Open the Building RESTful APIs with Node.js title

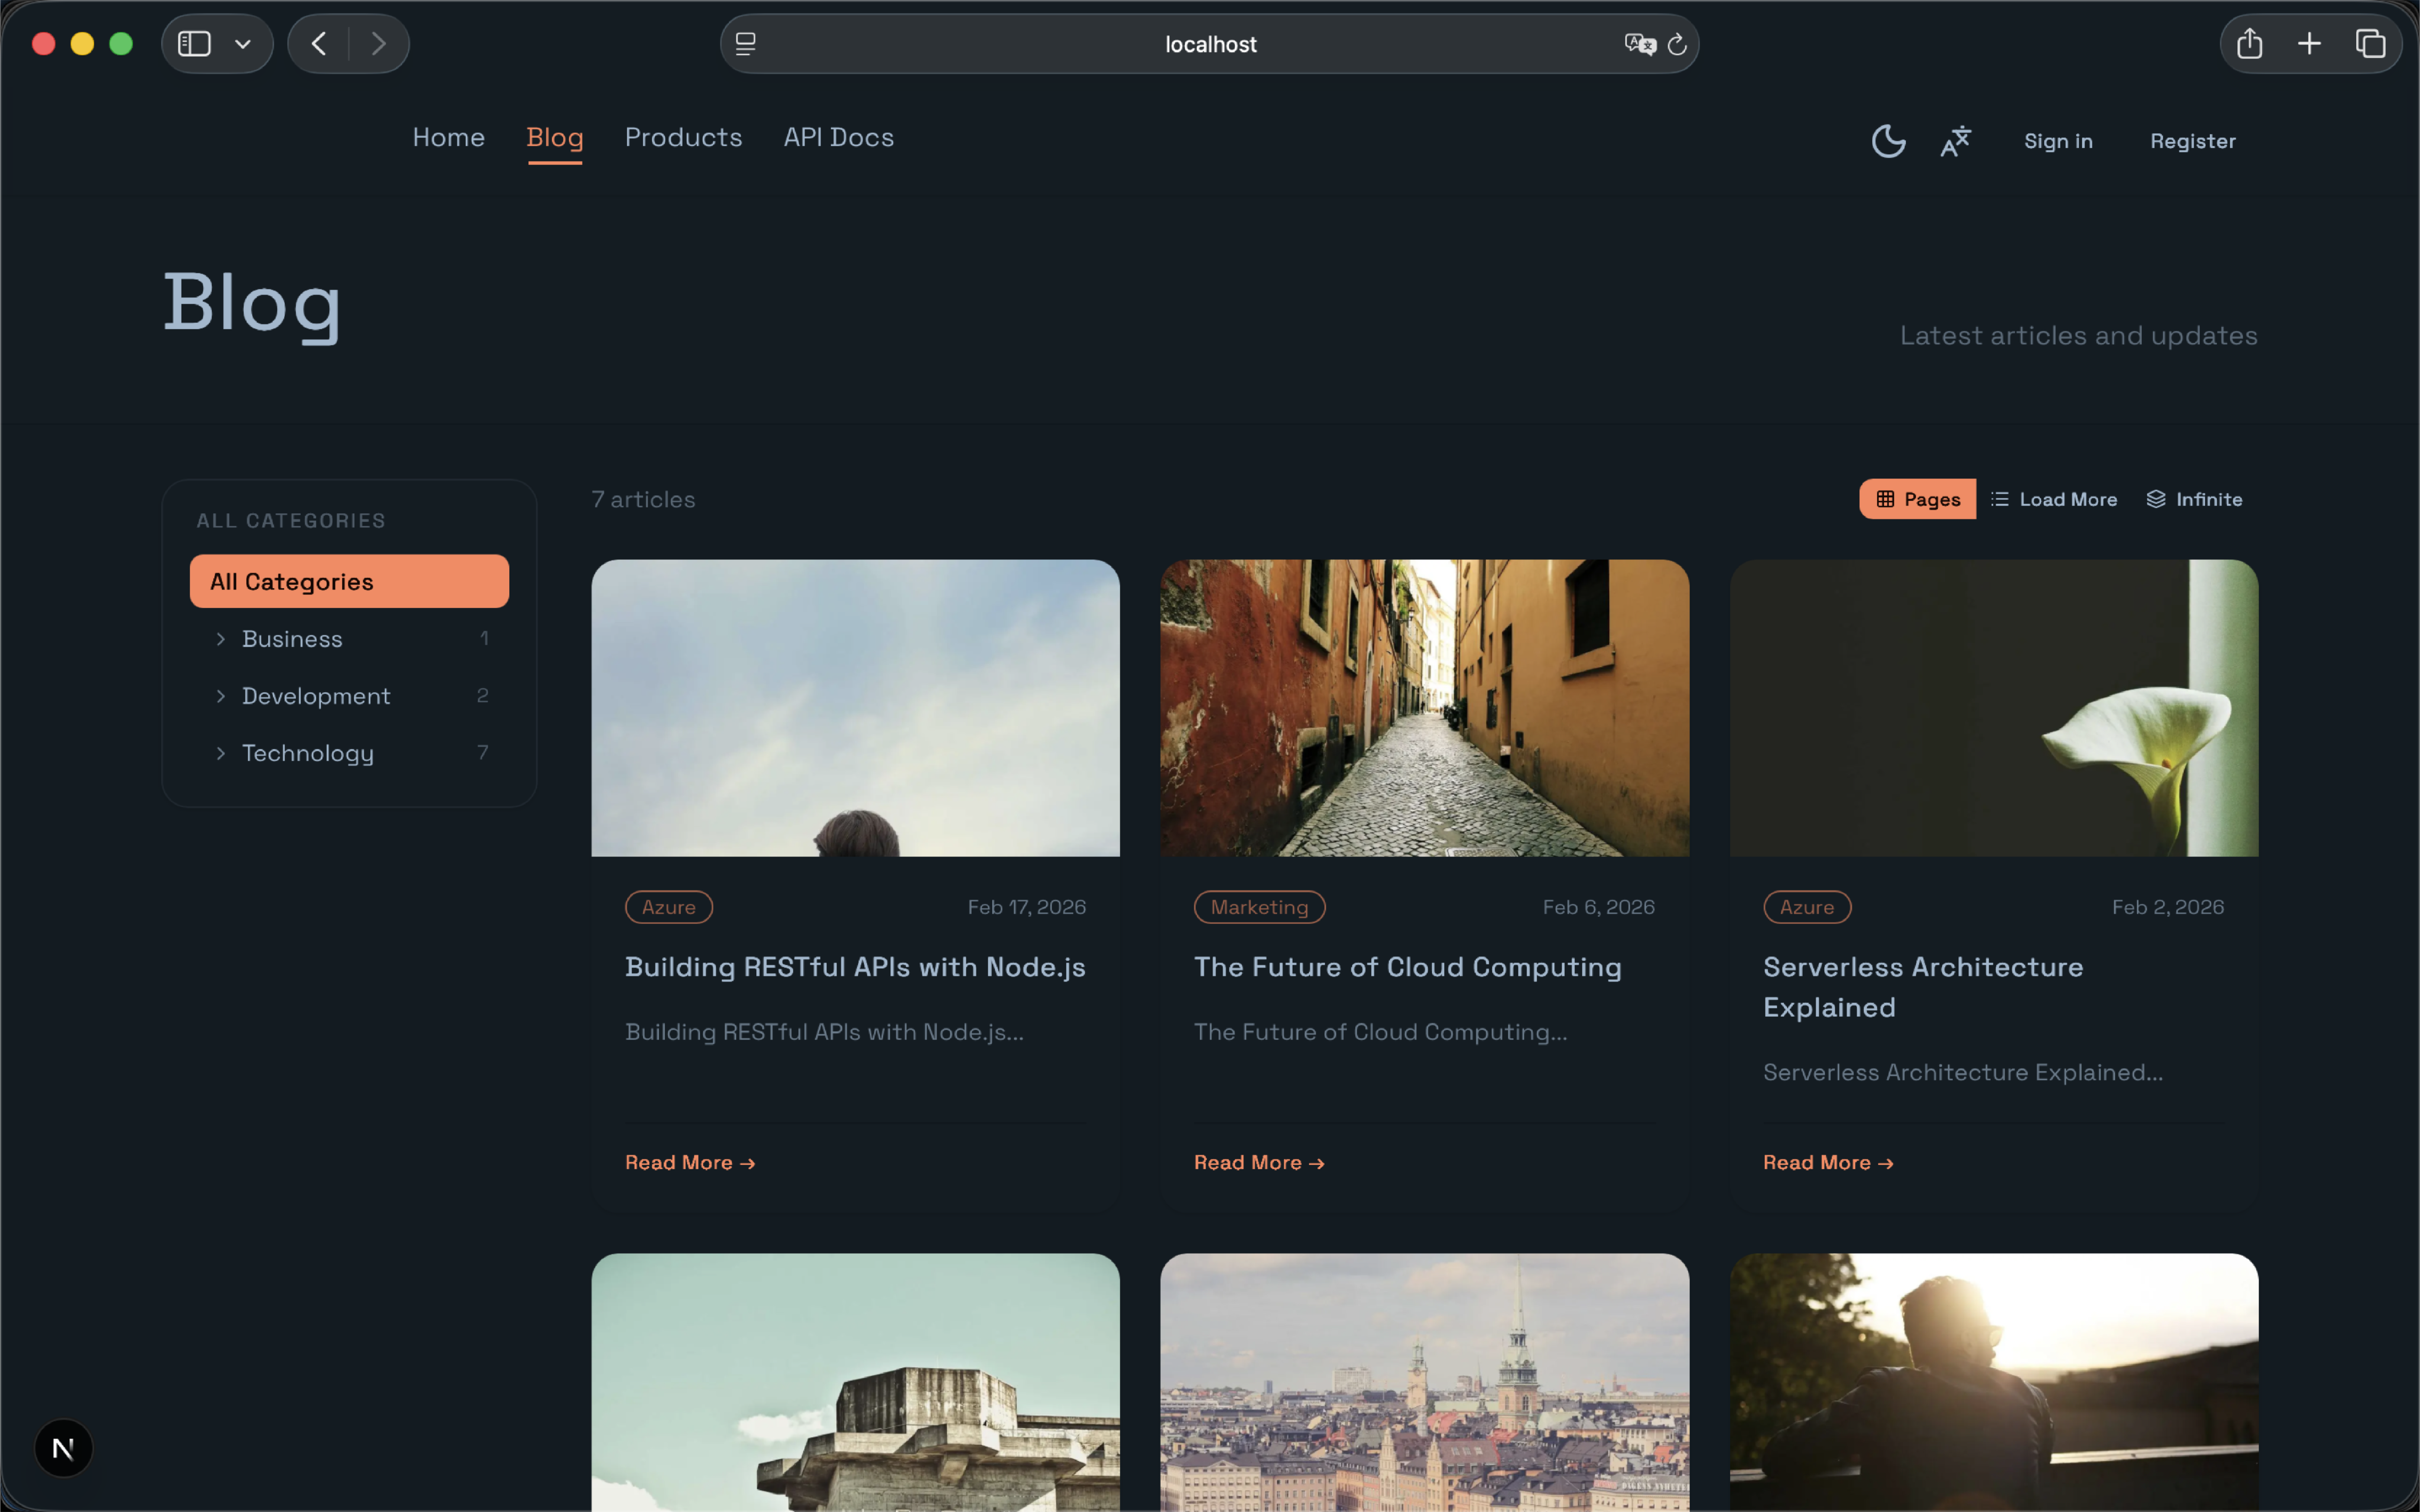(855, 967)
